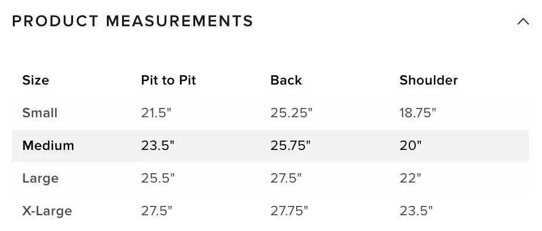Click the Small pit to pit value 21.5"
The height and width of the screenshot is (231, 542).
coord(156,113)
